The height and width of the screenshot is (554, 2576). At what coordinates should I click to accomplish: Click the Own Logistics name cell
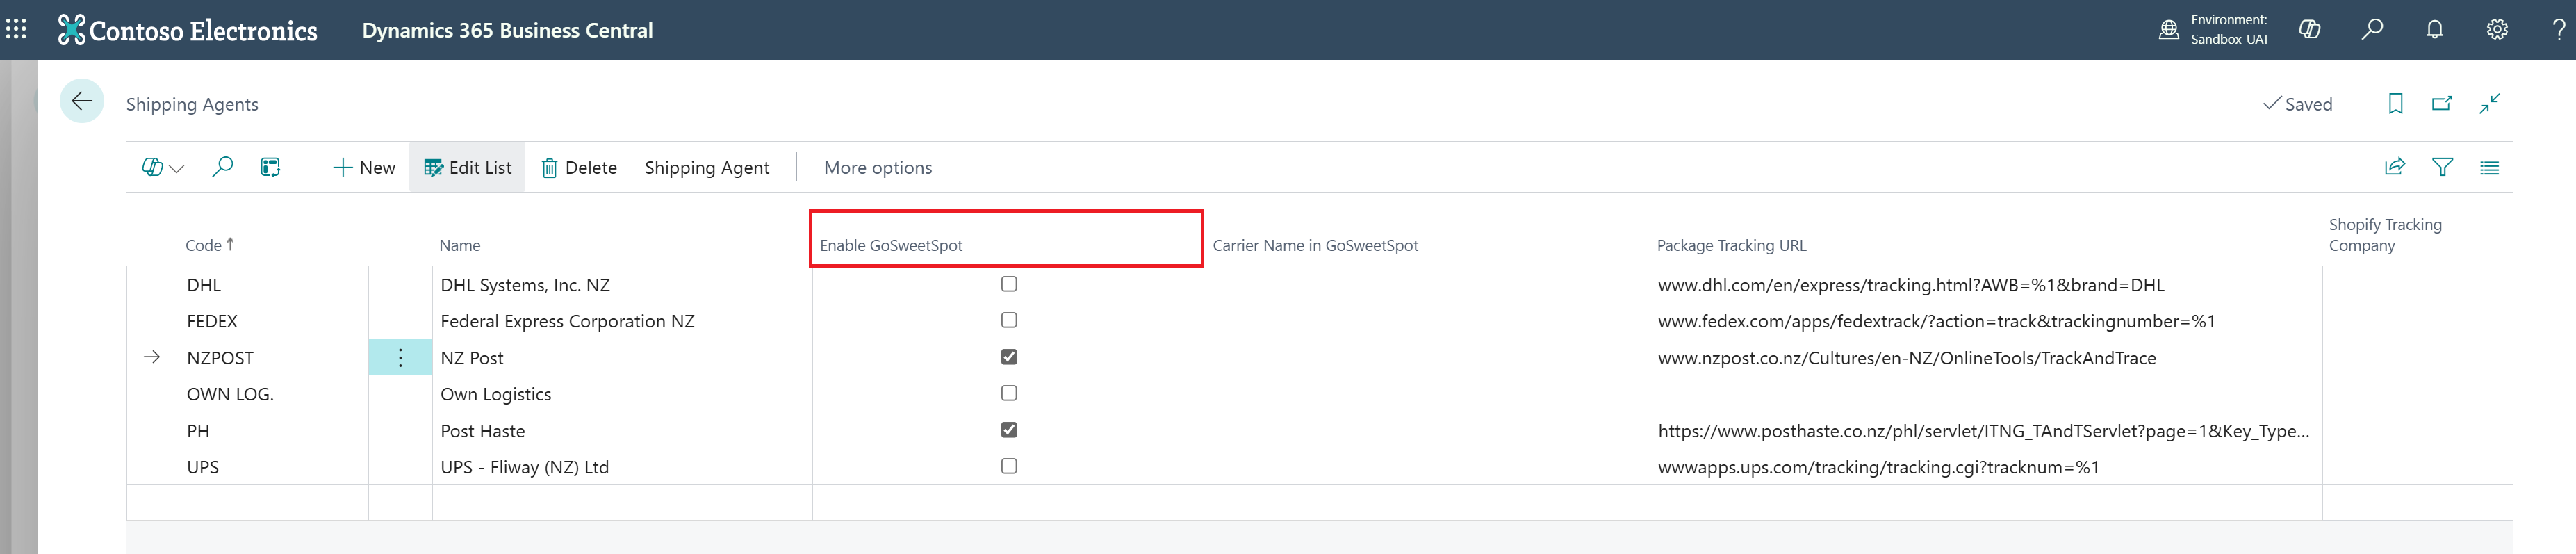click(x=622, y=394)
